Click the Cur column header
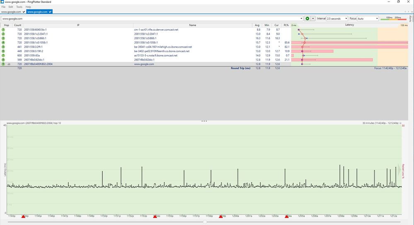This screenshot has height=225, width=414. click(x=276, y=25)
